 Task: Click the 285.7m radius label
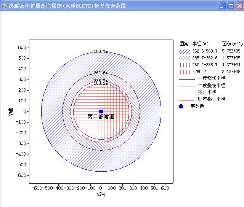pyautogui.click(x=101, y=80)
